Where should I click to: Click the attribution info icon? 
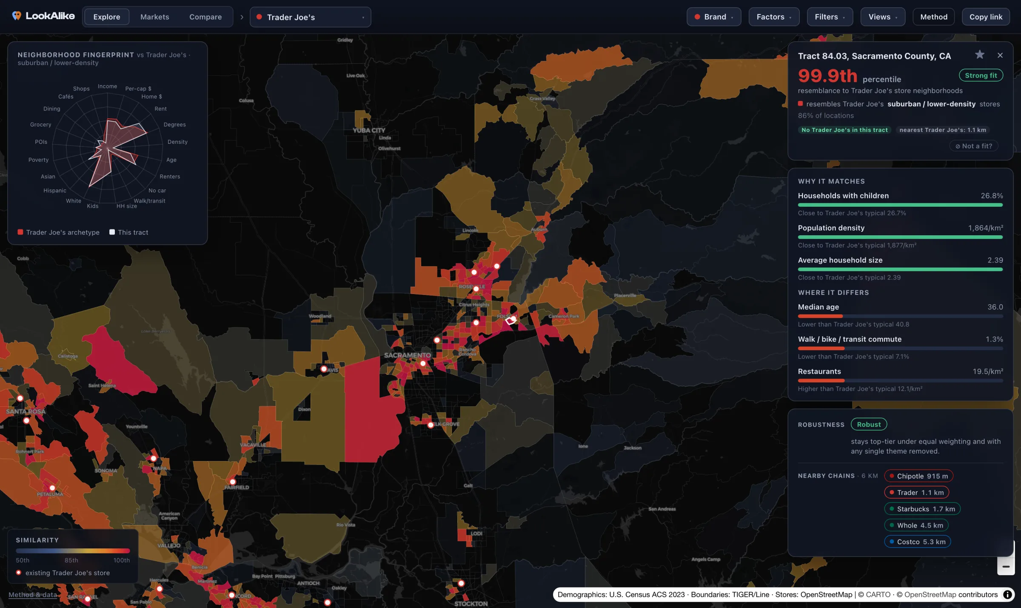1007,594
